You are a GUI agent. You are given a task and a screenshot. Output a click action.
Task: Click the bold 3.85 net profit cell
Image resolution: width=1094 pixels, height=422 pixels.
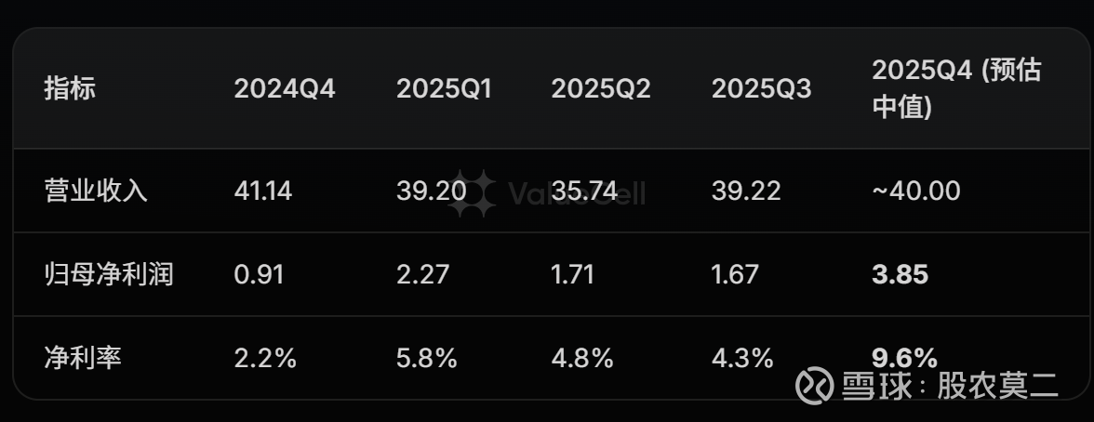(900, 275)
